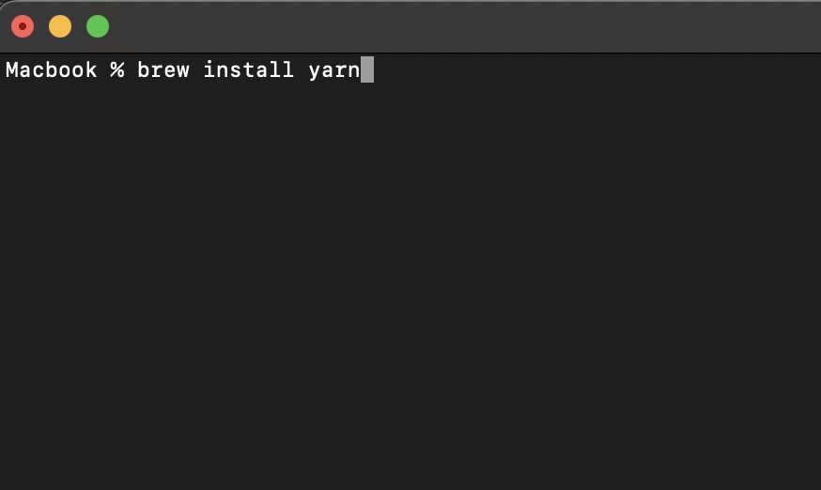The width and height of the screenshot is (821, 490).
Task: Click the blank terminal area below command
Action: pyautogui.click(x=410, y=282)
